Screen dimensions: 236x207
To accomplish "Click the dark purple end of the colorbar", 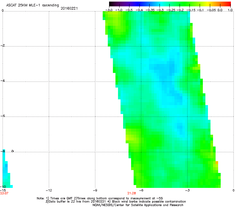I will [x=112, y=4].
